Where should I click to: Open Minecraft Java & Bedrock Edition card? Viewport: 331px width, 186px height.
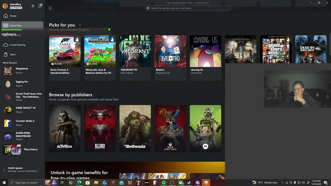click(100, 58)
